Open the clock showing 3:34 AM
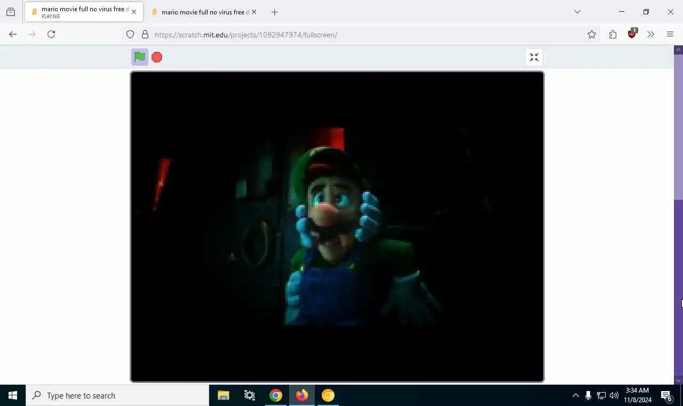 638,395
